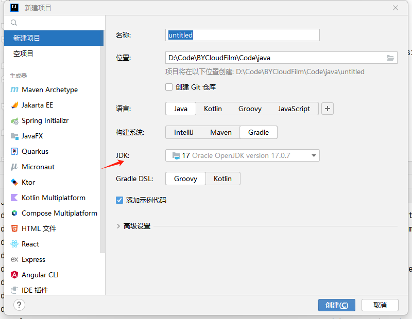
Task: Click the IDE plugin icon
Action: [x=14, y=290]
